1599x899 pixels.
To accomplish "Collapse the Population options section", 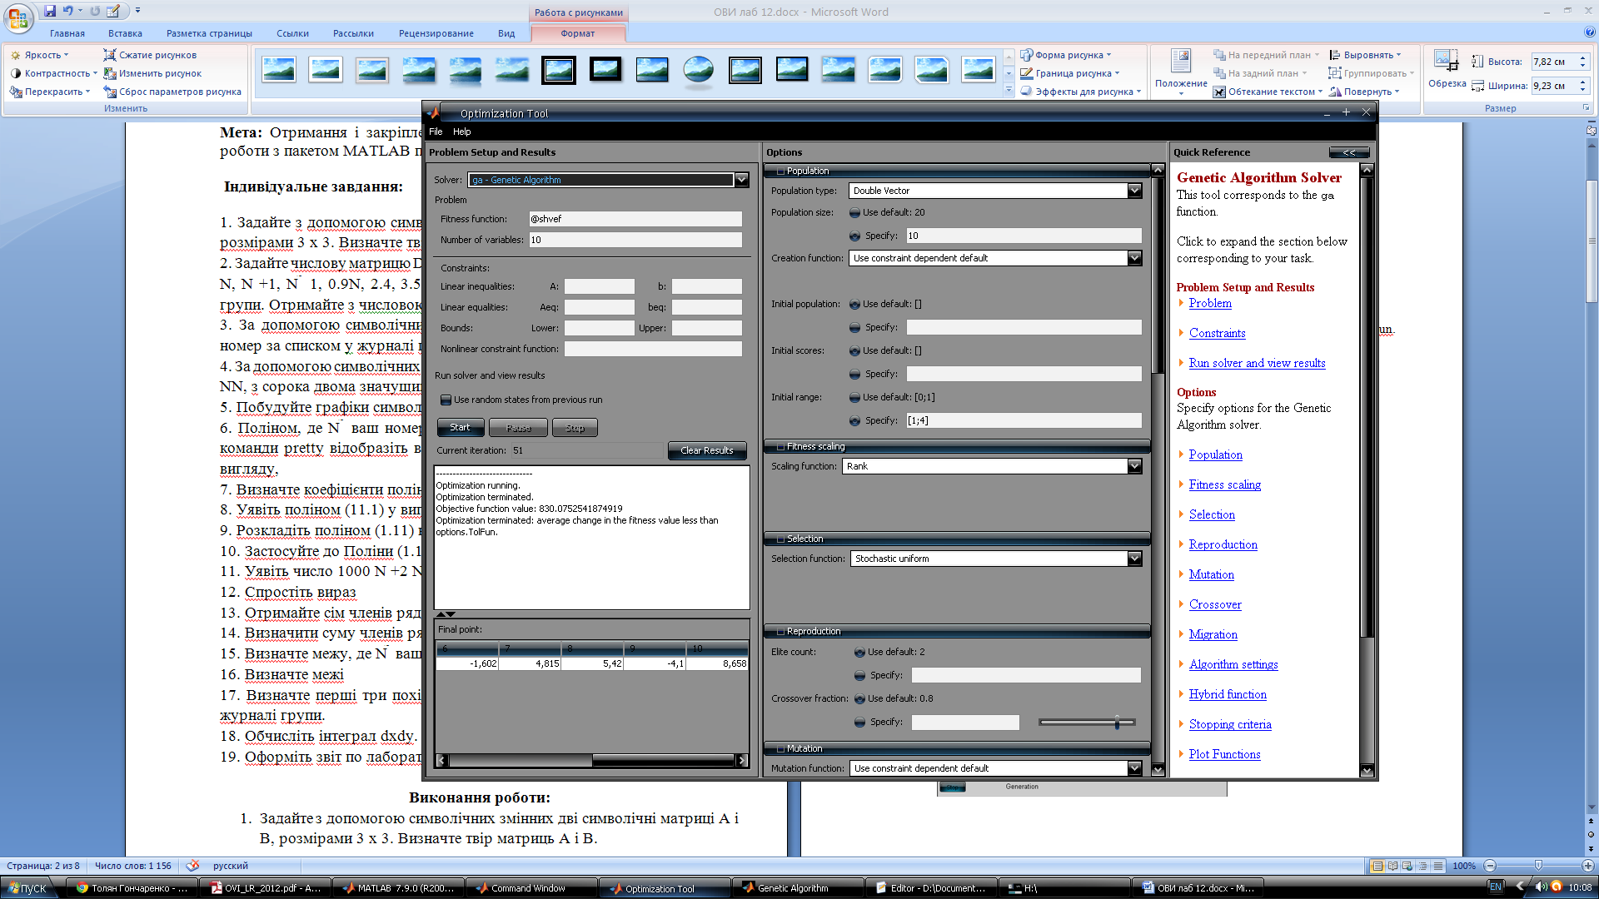I will 780,171.
